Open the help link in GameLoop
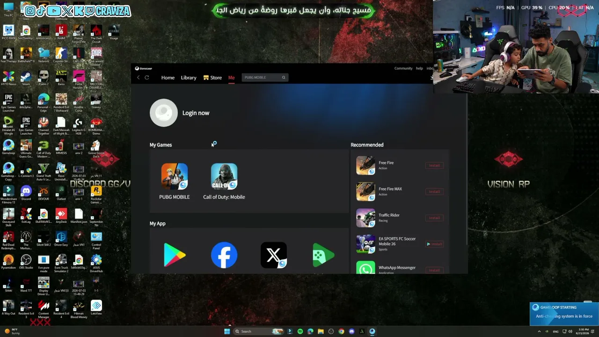599x337 pixels. [419, 68]
